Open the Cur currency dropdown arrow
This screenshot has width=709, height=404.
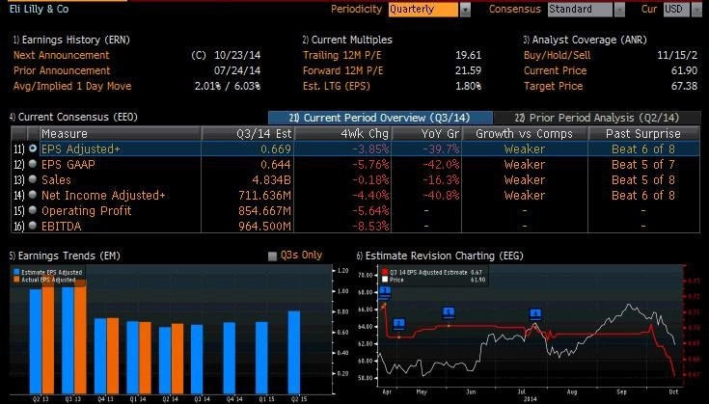click(696, 10)
